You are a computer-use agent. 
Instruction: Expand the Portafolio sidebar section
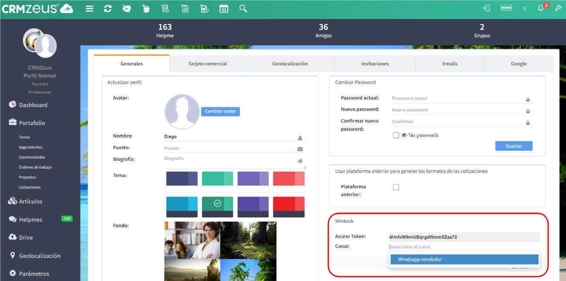32,123
